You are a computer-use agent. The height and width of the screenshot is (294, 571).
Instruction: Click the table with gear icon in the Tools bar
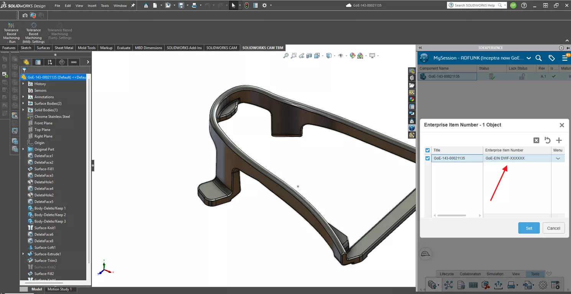555,285
